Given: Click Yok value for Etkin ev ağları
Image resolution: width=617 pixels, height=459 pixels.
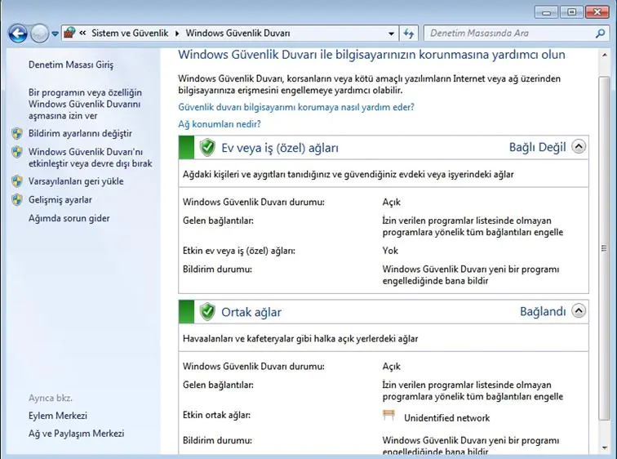Looking at the screenshot, I should click(390, 251).
